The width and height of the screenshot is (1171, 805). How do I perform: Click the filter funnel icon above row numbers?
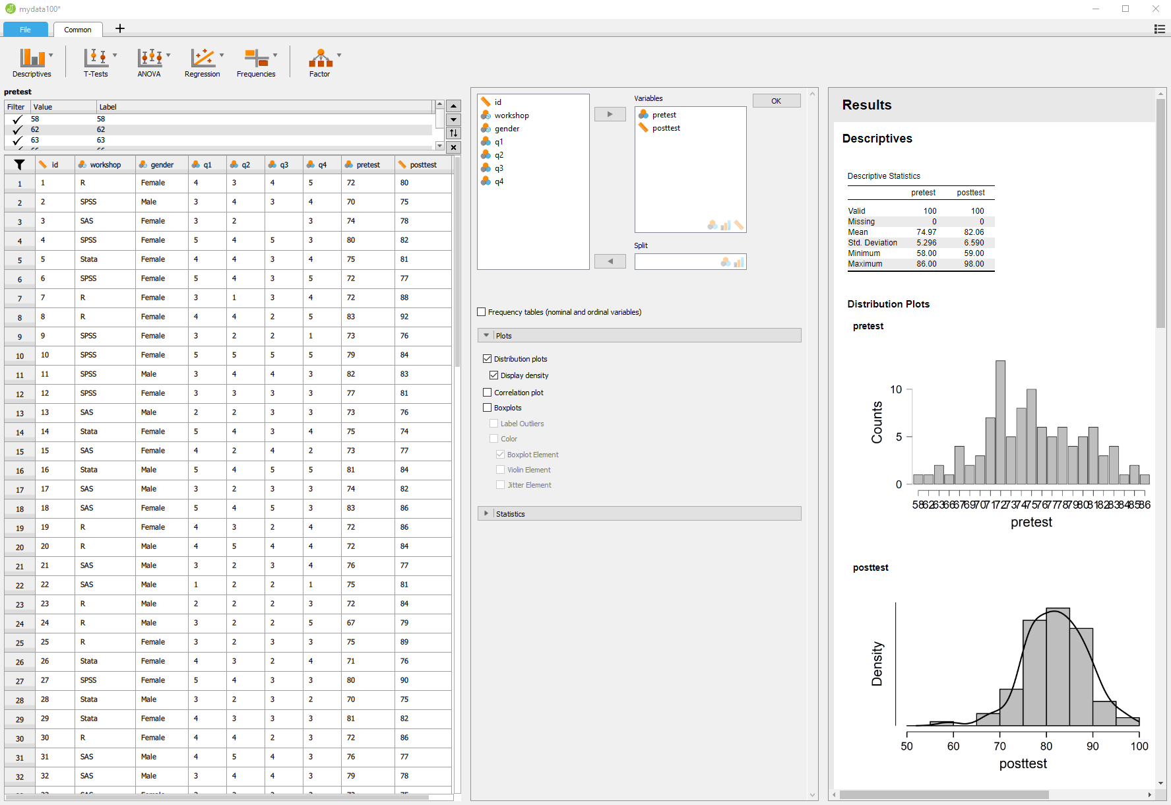coord(19,164)
